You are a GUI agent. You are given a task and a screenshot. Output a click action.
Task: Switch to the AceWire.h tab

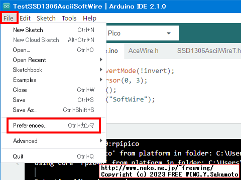click(x=144, y=51)
